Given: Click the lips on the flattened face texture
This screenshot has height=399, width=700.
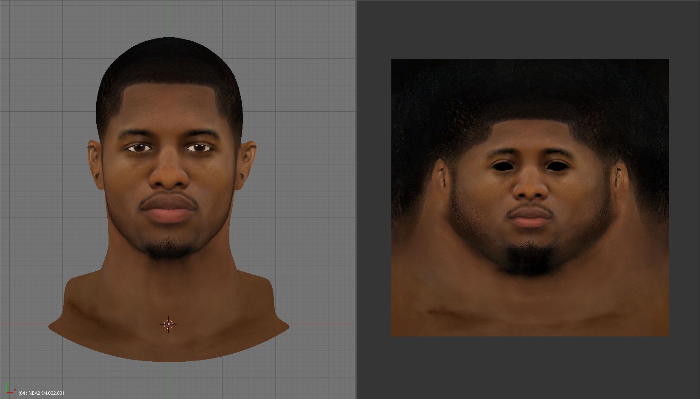Looking at the screenshot, I should [530, 218].
